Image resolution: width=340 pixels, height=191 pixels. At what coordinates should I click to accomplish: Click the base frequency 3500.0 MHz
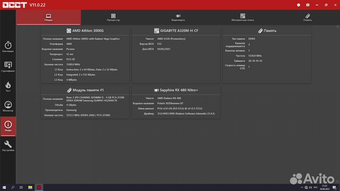[x=73, y=65]
